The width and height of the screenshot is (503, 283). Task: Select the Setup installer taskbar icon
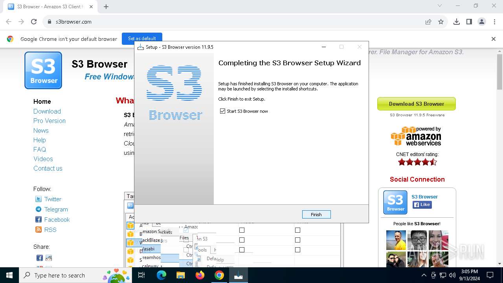tap(239, 276)
